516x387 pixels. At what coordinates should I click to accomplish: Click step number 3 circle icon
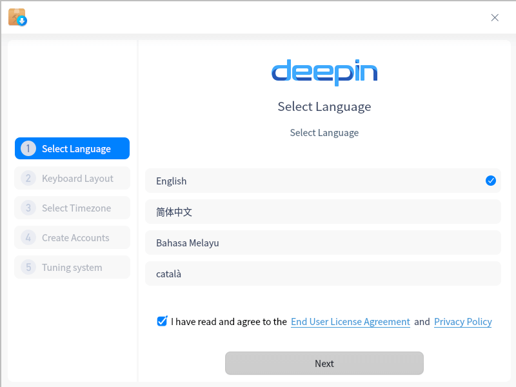pyautogui.click(x=28, y=208)
